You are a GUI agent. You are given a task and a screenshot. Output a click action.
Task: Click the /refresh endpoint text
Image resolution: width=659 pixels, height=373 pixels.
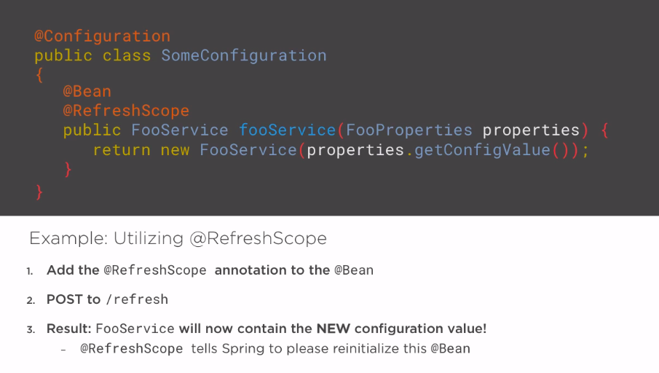[x=137, y=299]
